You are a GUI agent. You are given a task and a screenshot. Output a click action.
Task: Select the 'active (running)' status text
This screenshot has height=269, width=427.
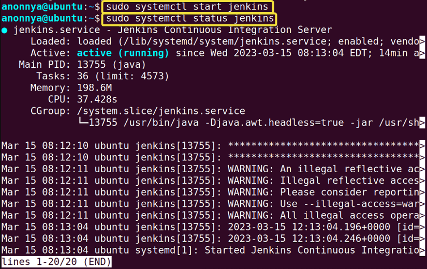pyautogui.click(x=123, y=53)
